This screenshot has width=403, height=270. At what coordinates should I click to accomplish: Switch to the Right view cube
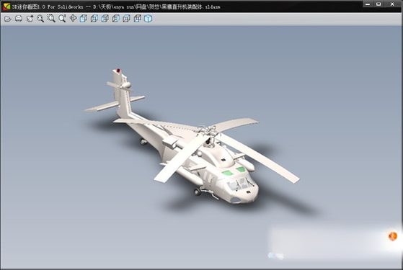pyautogui.click(x=115, y=19)
